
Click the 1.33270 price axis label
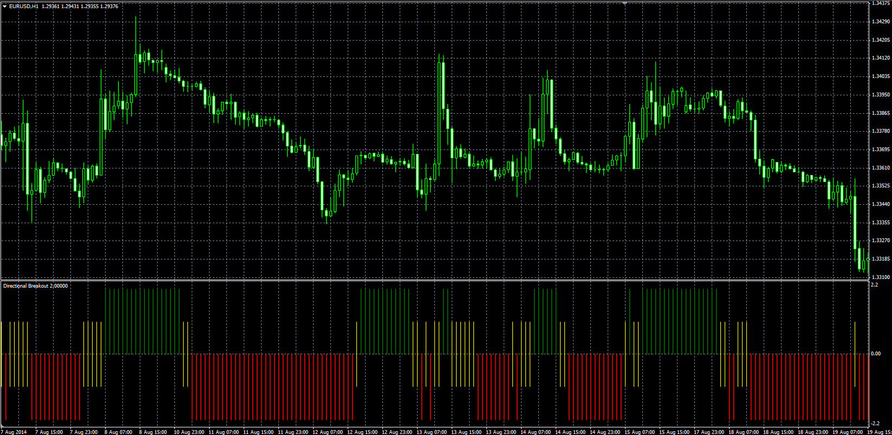click(x=881, y=241)
